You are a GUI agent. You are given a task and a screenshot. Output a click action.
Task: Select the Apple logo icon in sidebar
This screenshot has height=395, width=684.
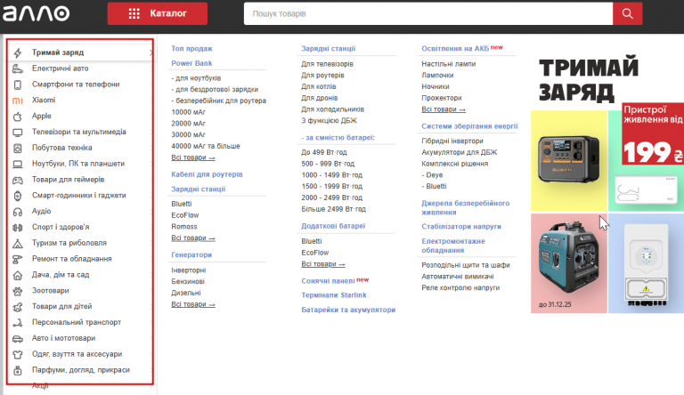click(x=18, y=117)
